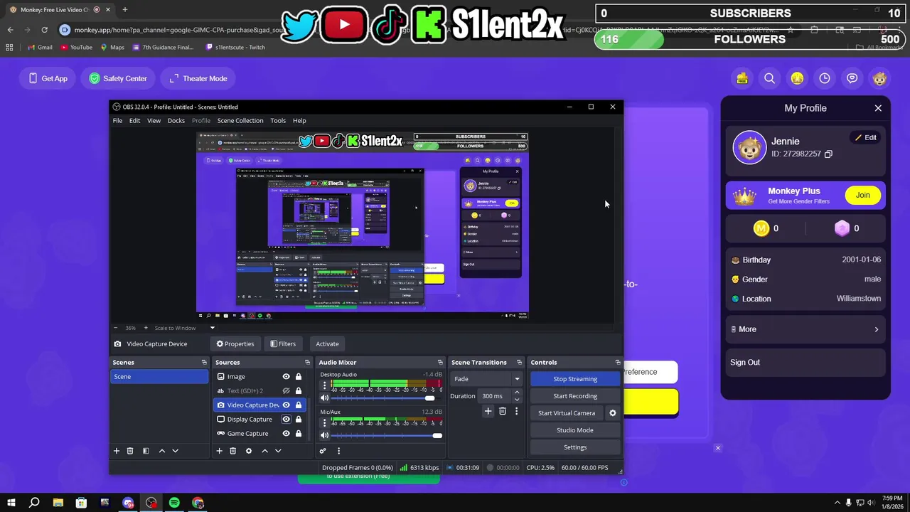Open Audio Mixer three-dot menu at bottom
The image size is (910, 512).
pyautogui.click(x=338, y=451)
